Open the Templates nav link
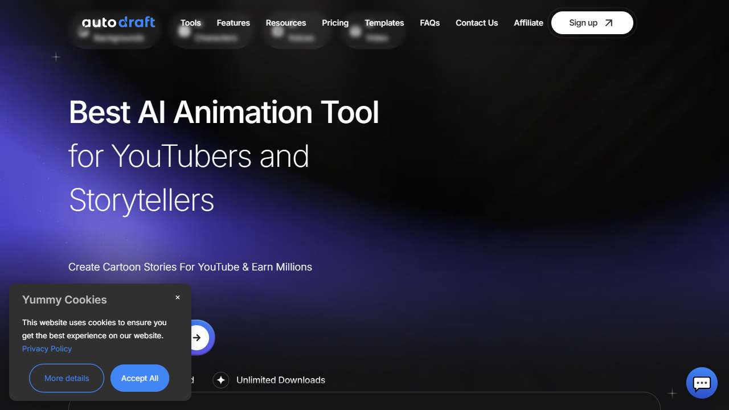This screenshot has width=729, height=410. click(x=384, y=23)
